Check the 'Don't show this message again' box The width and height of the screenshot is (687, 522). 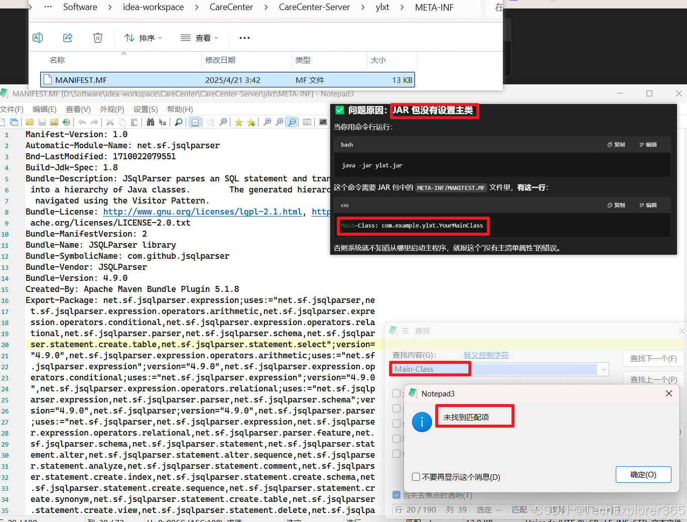pos(416,477)
